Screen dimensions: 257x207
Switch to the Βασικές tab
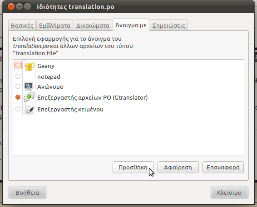click(22, 25)
